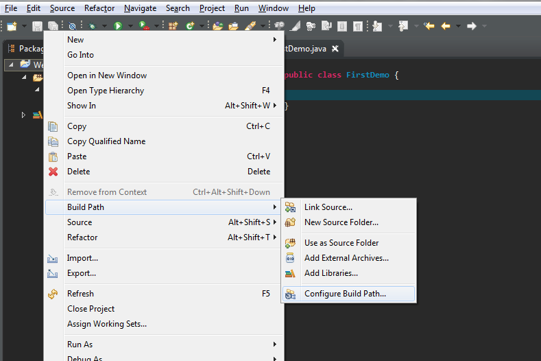Click Copy in the context menu
The height and width of the screenshot is (361, 541).
(x=165, y=126)
